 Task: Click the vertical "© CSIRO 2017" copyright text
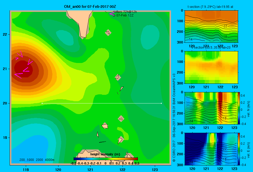coord(174,151)
